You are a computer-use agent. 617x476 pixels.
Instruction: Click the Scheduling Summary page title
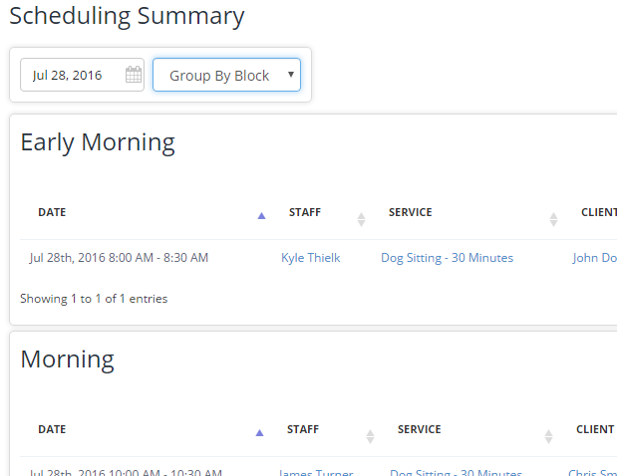[127, 16]
